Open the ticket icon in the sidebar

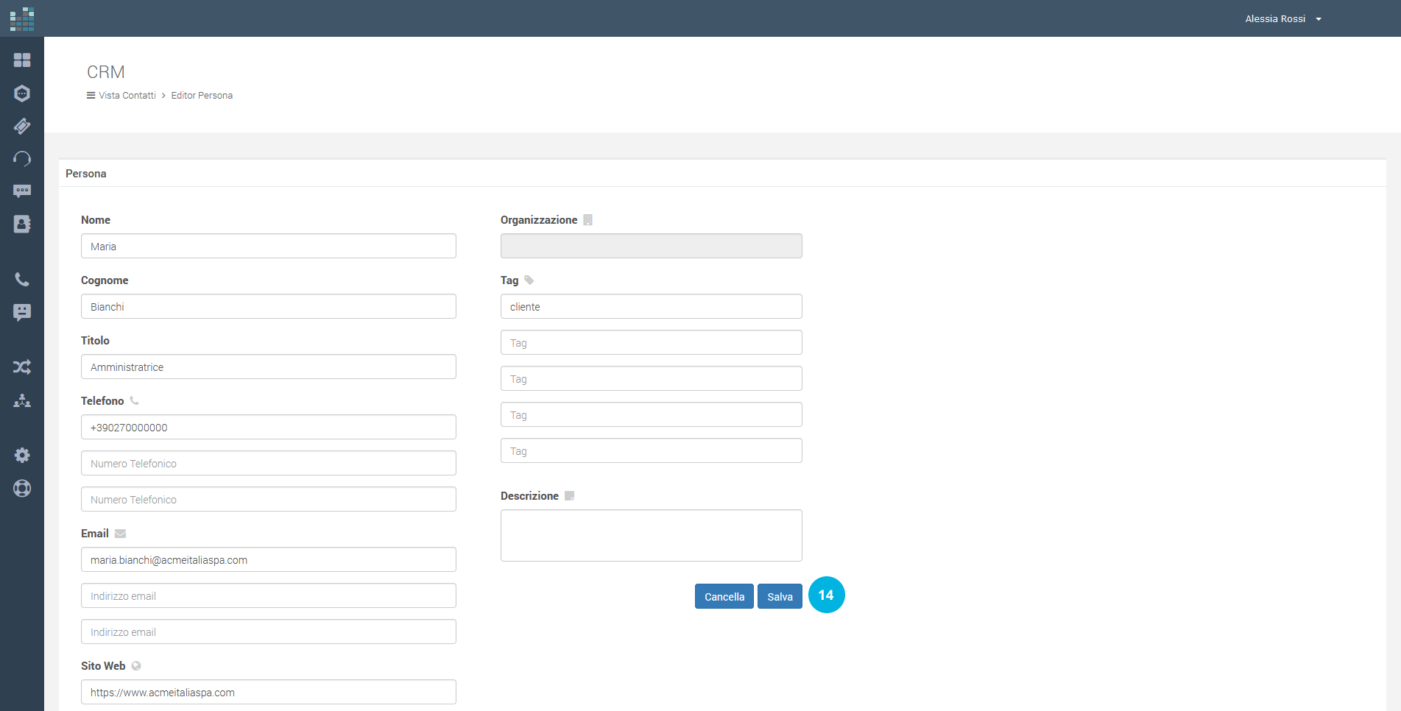pos(22,126)
